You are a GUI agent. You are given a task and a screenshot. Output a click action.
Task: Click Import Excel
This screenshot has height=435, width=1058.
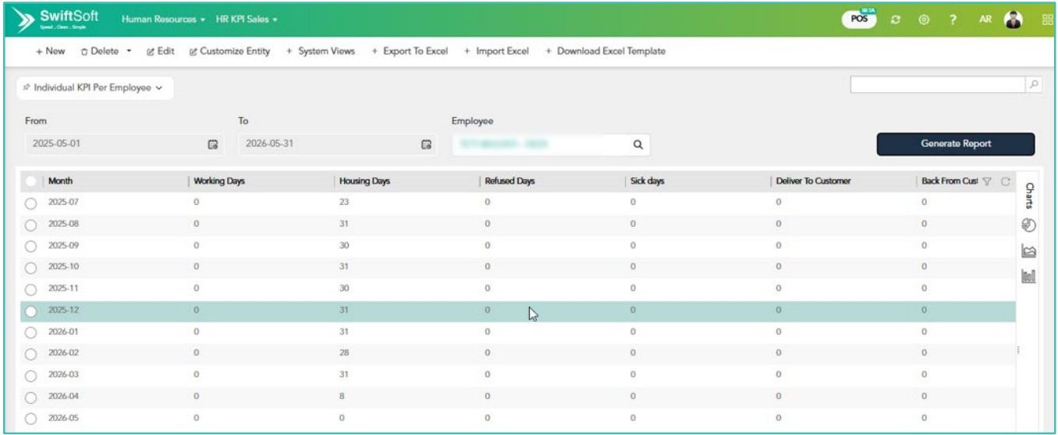tap(496, 51)
